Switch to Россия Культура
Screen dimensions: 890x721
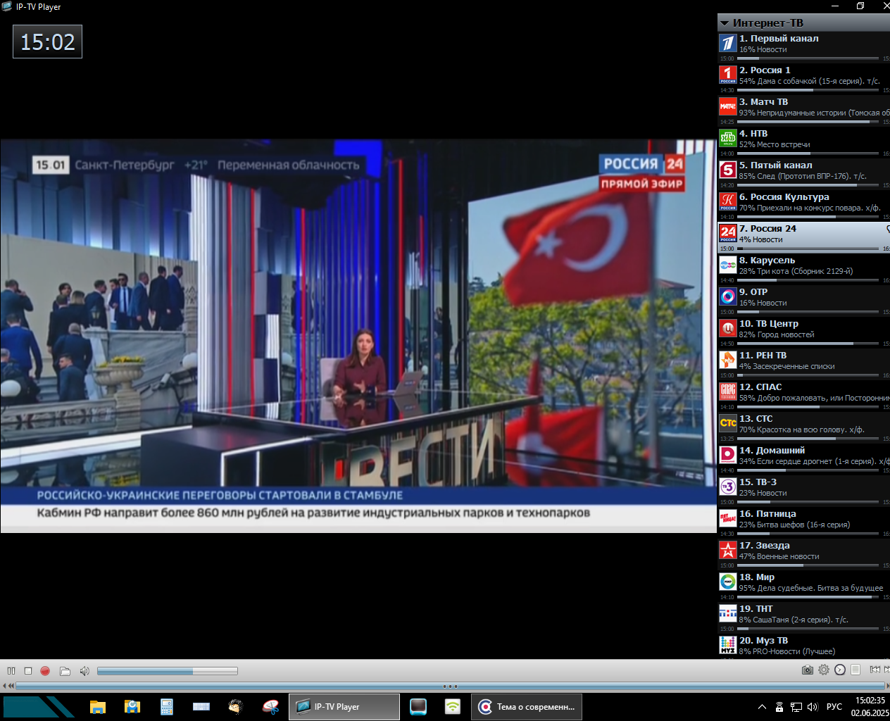803,205
